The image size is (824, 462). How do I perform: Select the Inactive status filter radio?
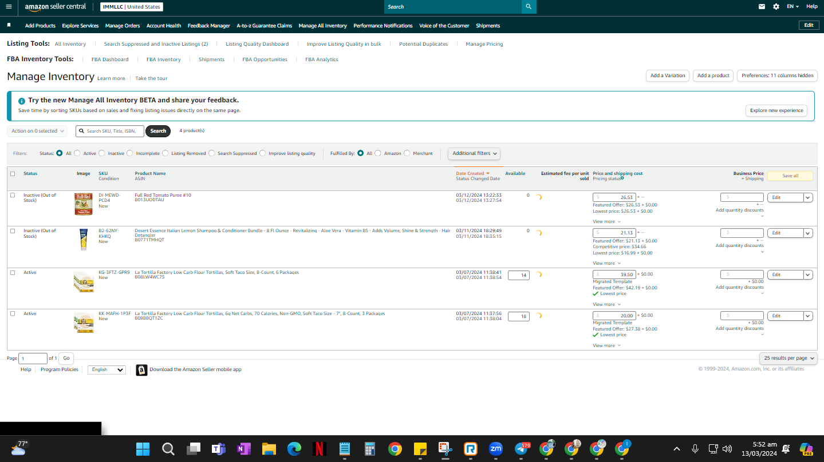102,153
